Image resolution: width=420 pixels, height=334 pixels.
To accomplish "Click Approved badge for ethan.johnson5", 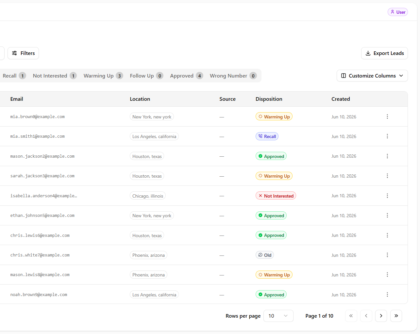I will click(271, 216).
